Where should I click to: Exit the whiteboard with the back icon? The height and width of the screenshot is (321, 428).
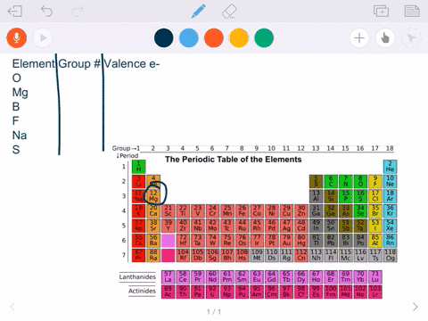coord(15,12)
